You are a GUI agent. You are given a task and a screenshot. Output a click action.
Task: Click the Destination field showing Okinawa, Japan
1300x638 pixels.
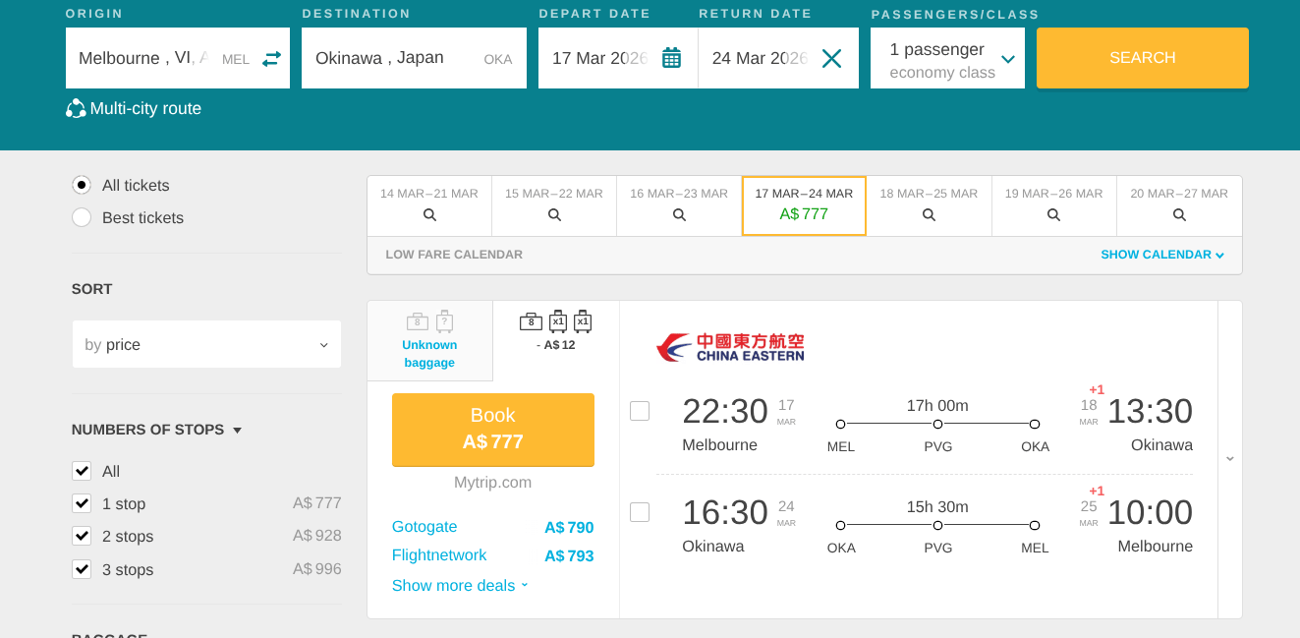[x=414, y=58]
